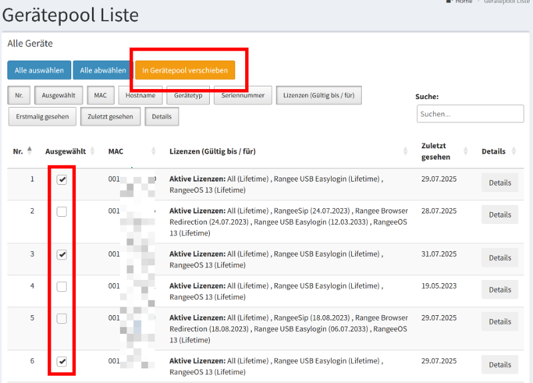
Task: Toggle the Seriennummer column visibility button
Action: coord(243,96)
